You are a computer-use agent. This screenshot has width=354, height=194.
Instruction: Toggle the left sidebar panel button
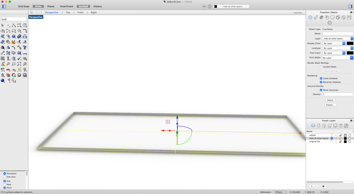coord(4,6)
